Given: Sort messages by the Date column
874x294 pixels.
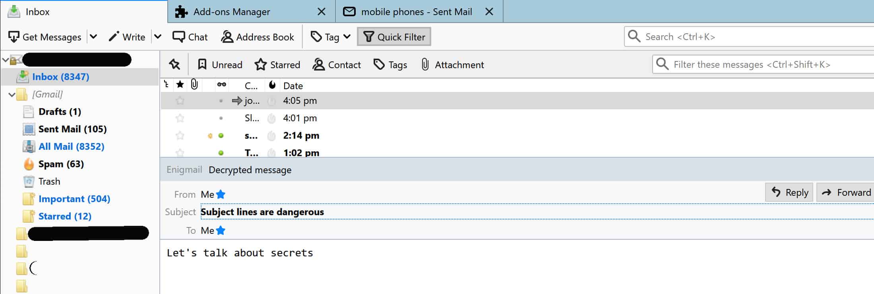Looking at the screenshot, I should tap(293, 86).
